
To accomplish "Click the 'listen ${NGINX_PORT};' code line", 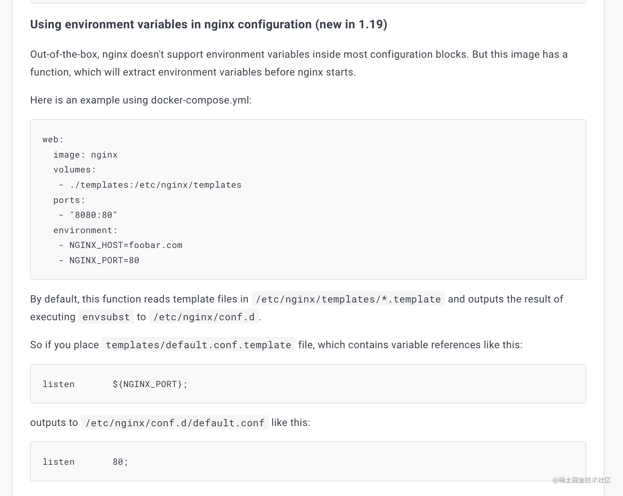I will 115,384.
